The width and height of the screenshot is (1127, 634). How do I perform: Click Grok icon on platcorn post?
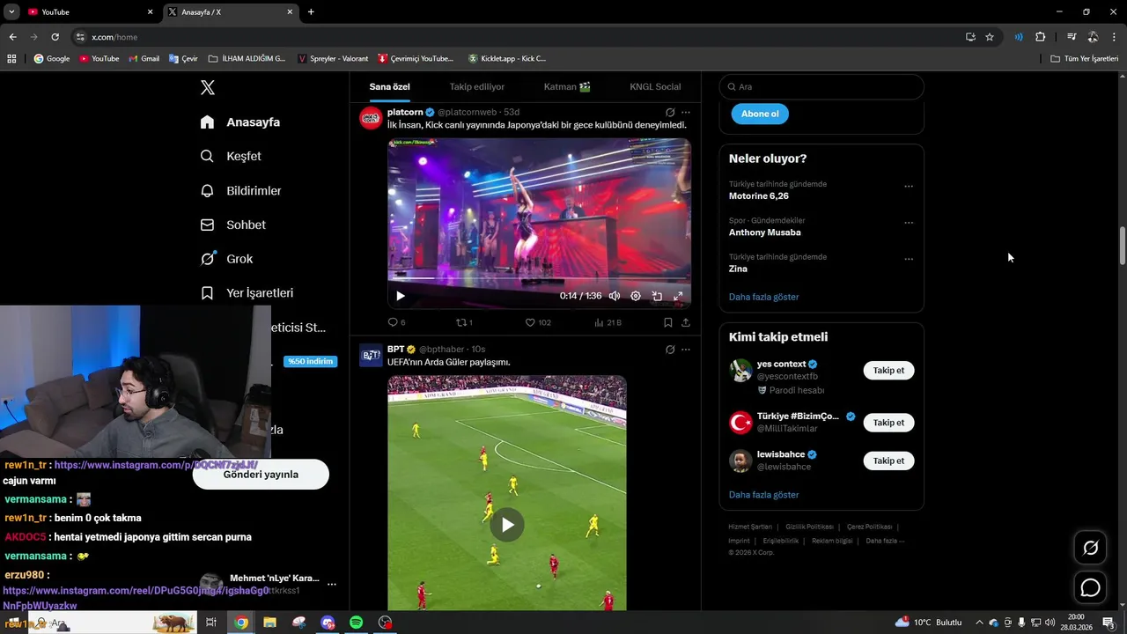(x=670, y=113)
